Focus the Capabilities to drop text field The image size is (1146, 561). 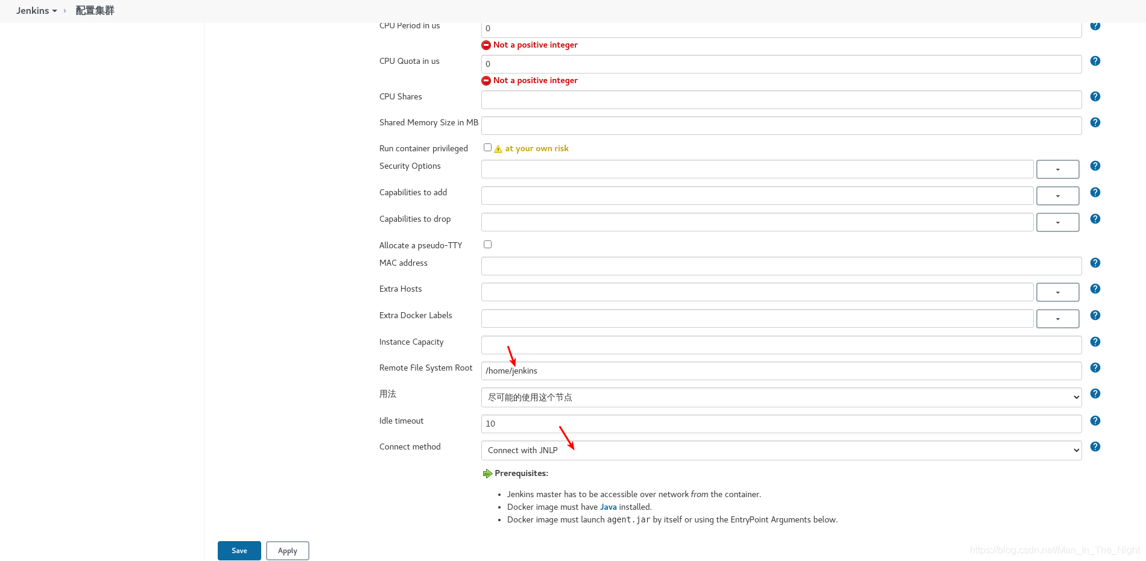click(757, 222)
